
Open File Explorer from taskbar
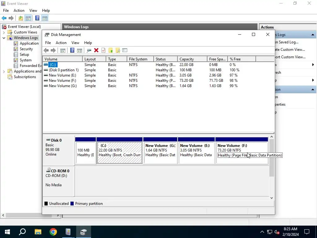click(x=38, y=232)
